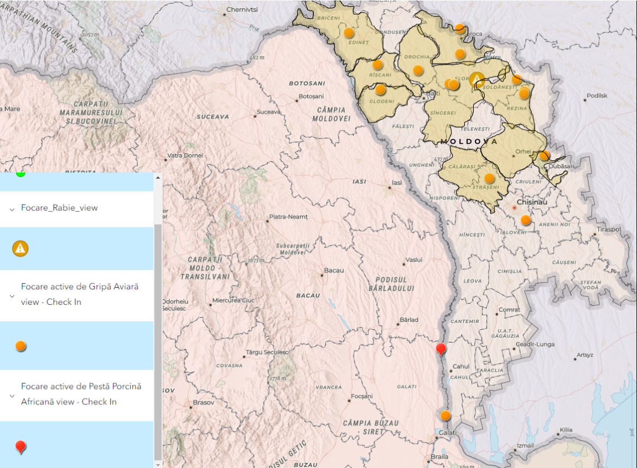Select the orange marker in Rîșcani district

pyautogui.click(x=377, y=64)
